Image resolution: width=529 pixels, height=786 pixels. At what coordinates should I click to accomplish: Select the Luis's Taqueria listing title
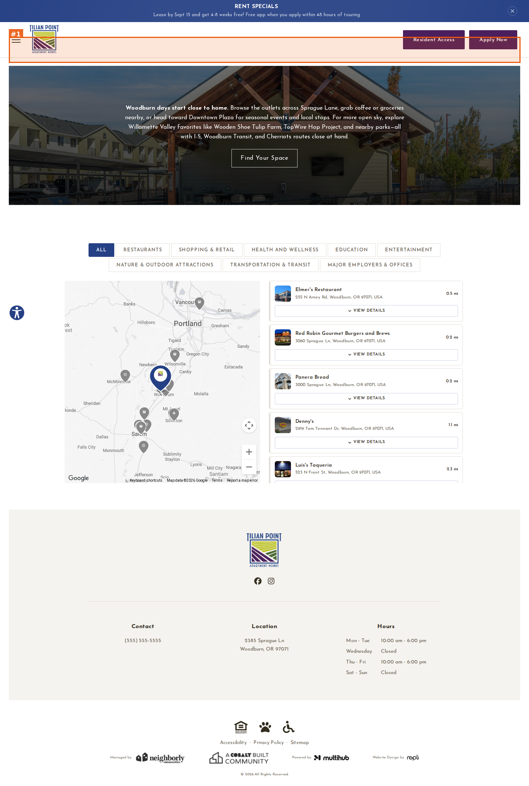pos(313,465)
